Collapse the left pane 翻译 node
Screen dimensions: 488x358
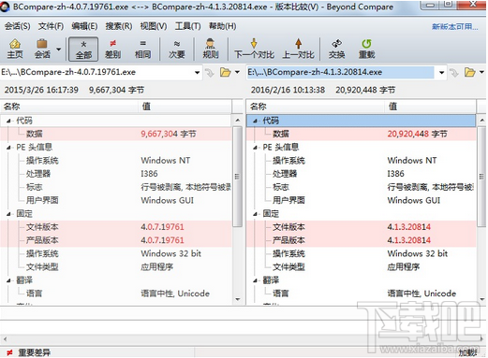pyautogui.click(x=8, y=280)
